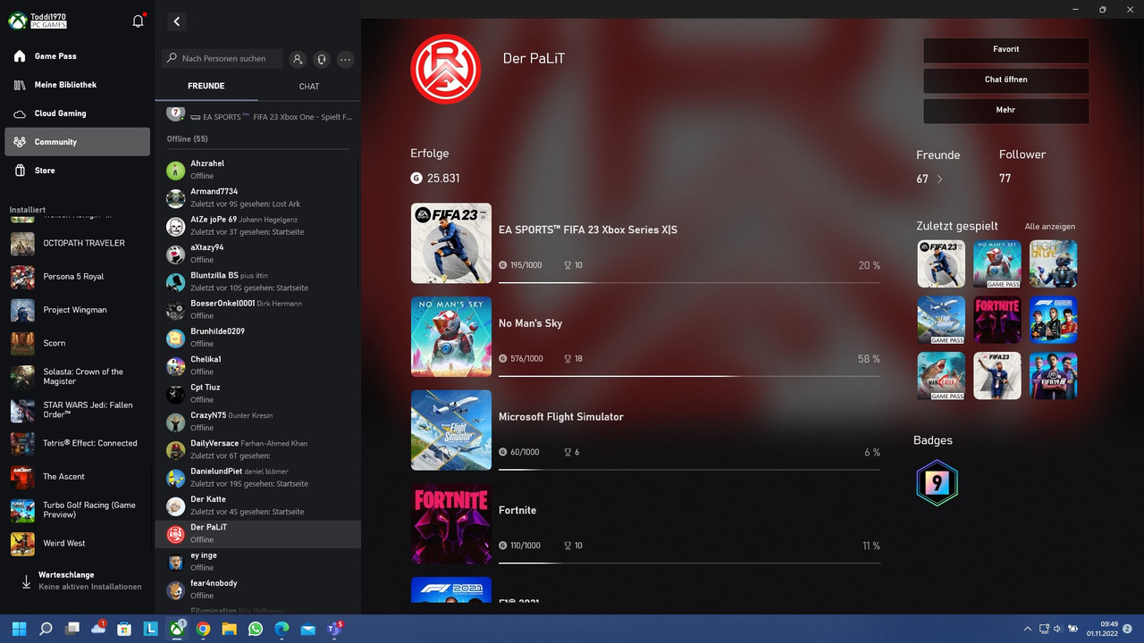Click the No Man's Sky progress bar
Screen dimensions: 1144x643
tap(689, 376)
